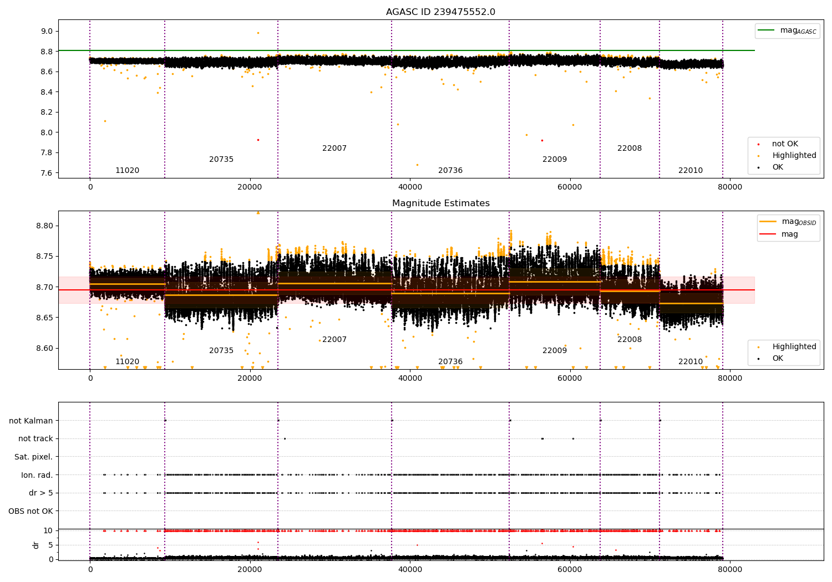Click 'Highlighted' legend entry in top panel
This screenshot has height=582, width=832.
[794, 156]
